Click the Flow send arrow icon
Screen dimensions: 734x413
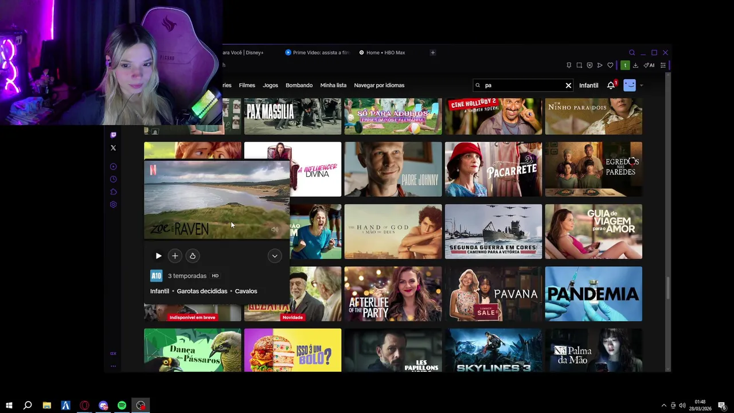pyautogui.click(x=600, y=65)
